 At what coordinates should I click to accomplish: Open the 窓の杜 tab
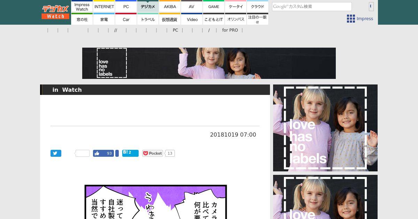(x=82, y=19)
